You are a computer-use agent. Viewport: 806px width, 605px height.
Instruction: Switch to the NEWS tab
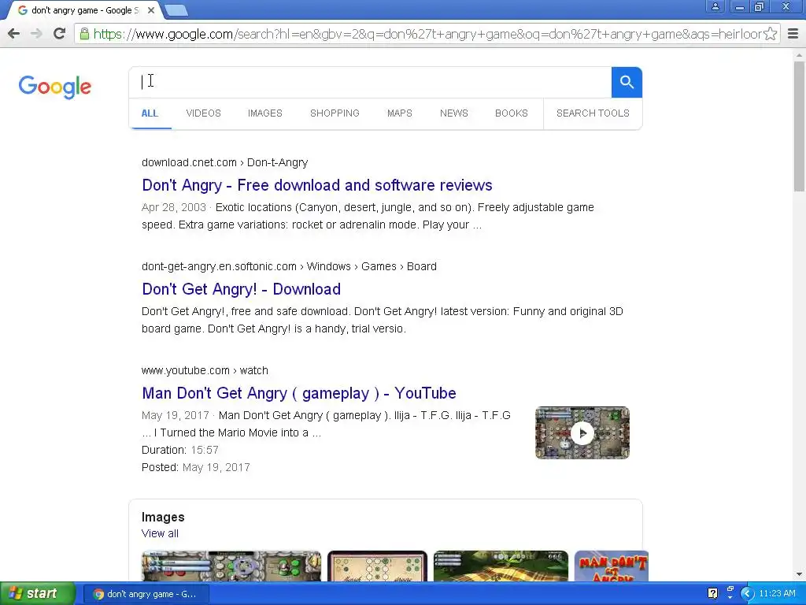pos(454,113)
